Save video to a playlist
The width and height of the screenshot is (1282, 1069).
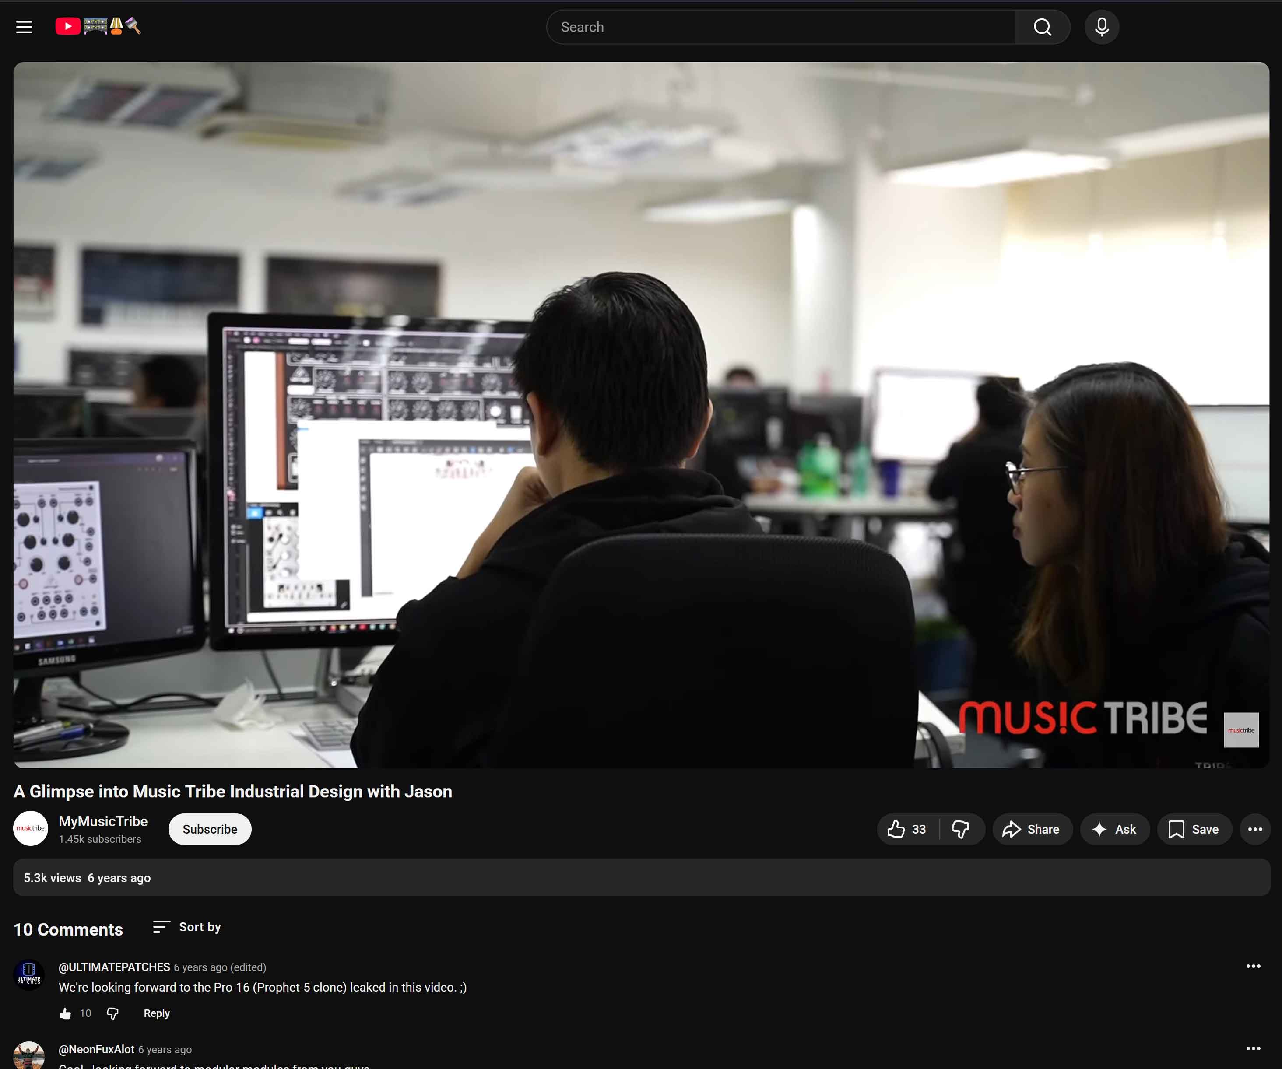coord(1194,829)
